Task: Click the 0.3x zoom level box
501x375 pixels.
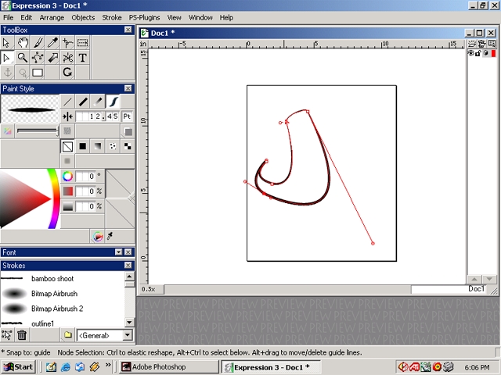Action: pyautogui.click(x=152, y=289)
